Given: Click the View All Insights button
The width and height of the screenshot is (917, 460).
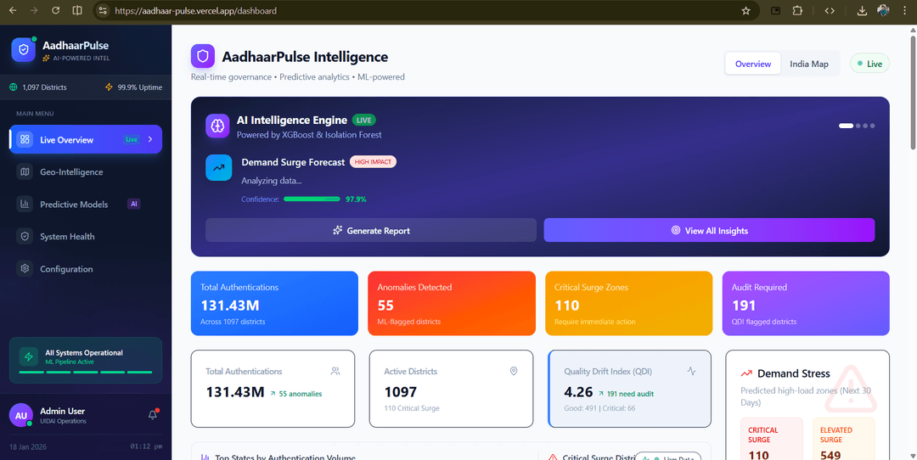Looking at the screenshot, I should point(709,230).
